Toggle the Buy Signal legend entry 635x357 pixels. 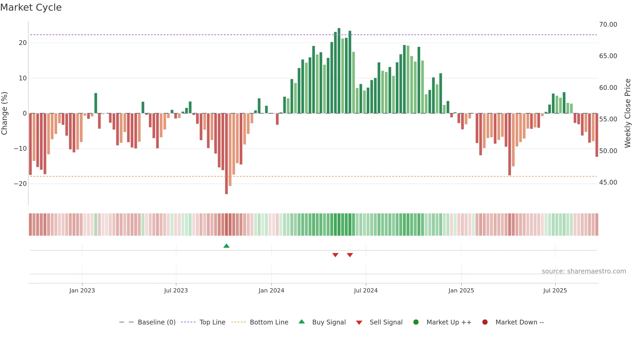[x=322, y=322]
